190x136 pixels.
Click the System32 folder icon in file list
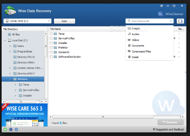pyautogui.click(x=55, y=52)
